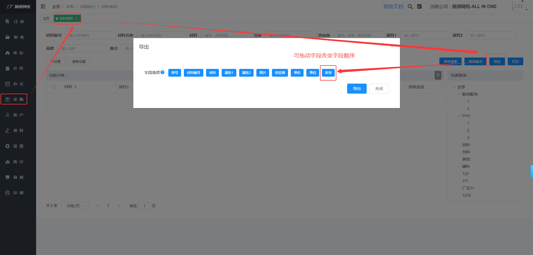The image size is (533, 255).
Task: Click the page number jump input
Action: 144,206
